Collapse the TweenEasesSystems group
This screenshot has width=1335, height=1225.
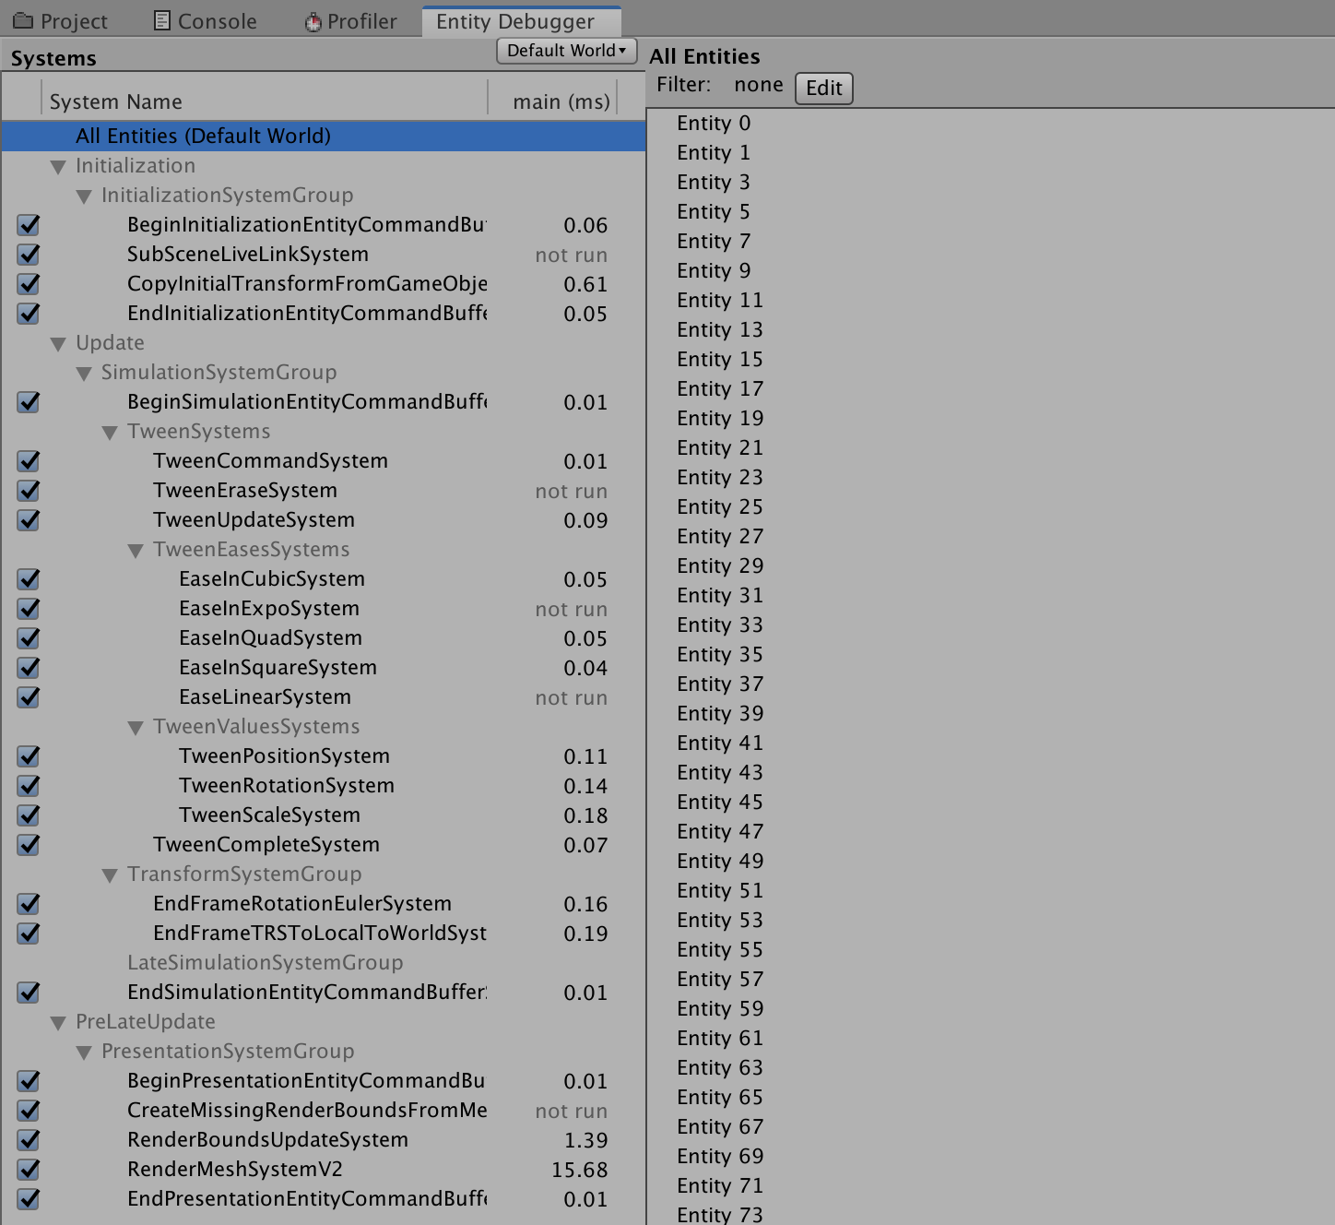tap(135, 550)
